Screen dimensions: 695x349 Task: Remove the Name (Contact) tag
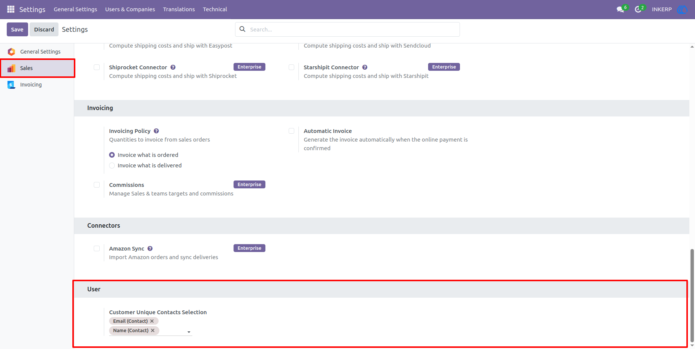pos(153,330)
